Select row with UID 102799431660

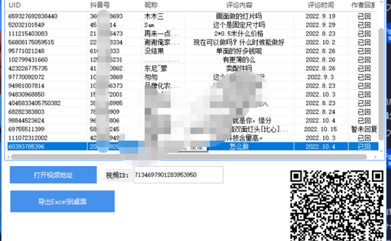tap(193, 60)
